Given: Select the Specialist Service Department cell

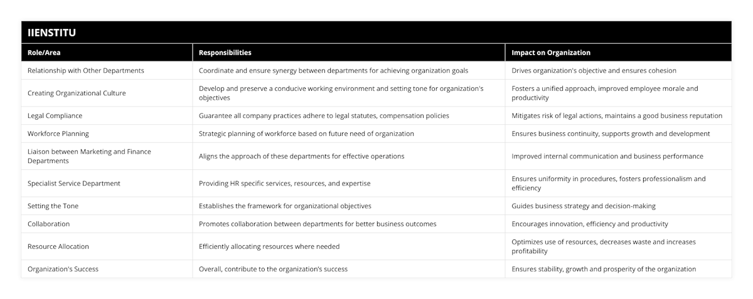Looking at the screenshot, I should pos(74,184).
